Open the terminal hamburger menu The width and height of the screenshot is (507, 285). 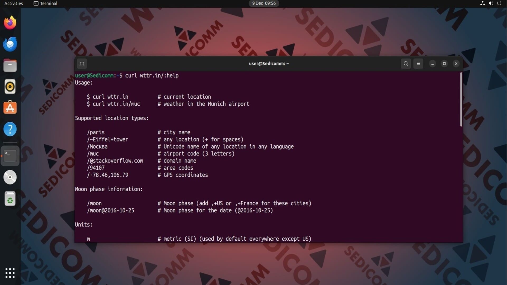pyautogui.click(x=418, y=64)
